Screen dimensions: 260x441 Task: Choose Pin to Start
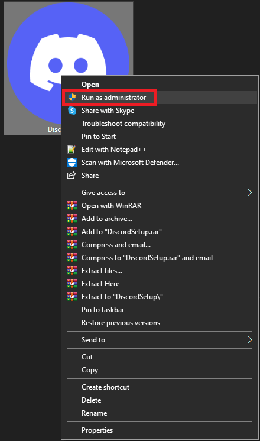[160, 137]
